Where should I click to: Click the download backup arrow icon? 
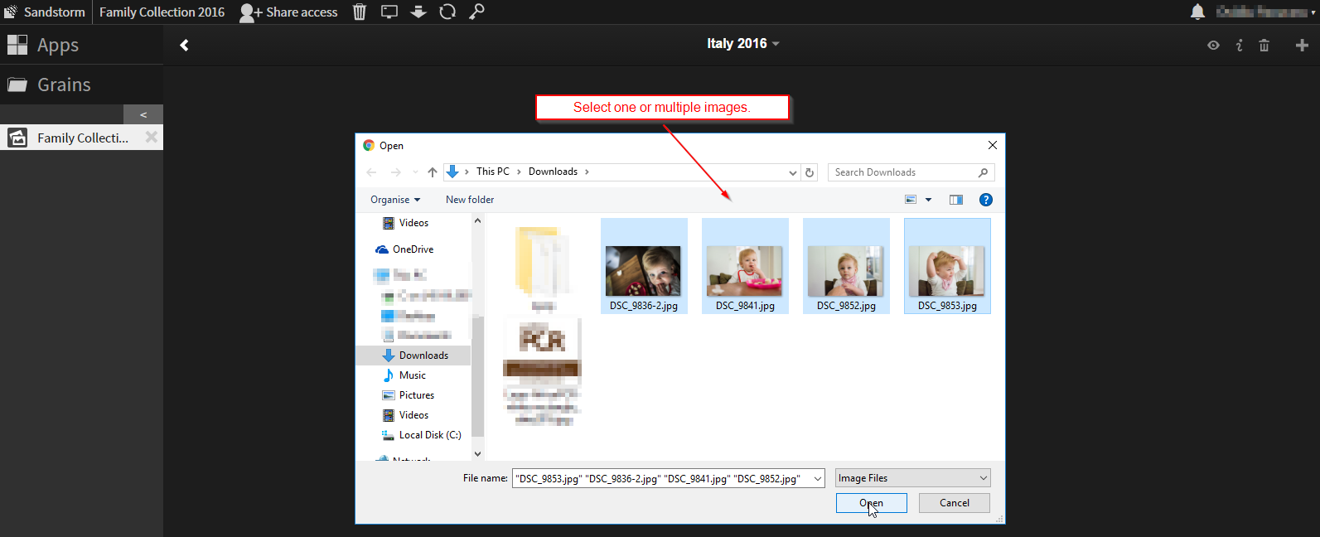(x=418, y=12)
